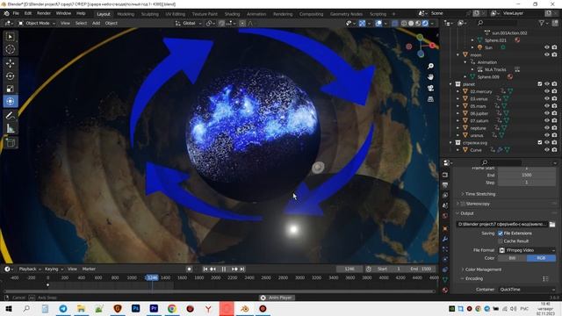This screenshot has height=316, width=562.
Task: Expand the Color Management panel
Action: (483, 269)
